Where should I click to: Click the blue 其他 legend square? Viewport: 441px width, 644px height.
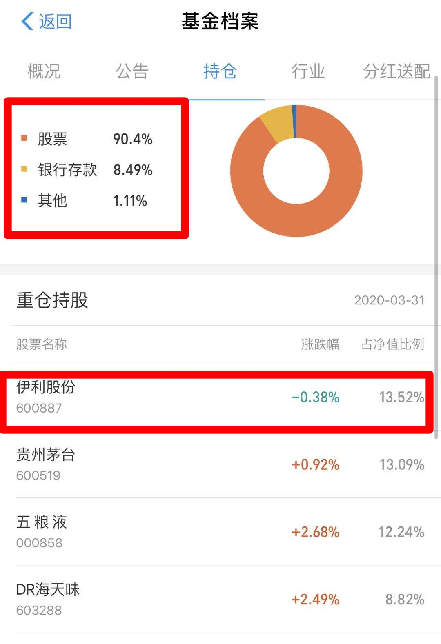point(25,200)
